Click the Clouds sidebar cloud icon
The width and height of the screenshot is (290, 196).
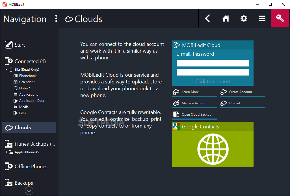[x=9, y=128]
